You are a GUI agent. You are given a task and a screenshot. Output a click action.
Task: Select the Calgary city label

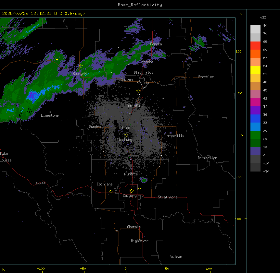click(x=130, y=196)
